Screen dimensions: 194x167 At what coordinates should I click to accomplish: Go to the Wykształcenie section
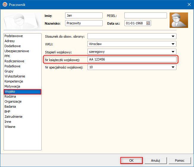[x=15, y=76]
